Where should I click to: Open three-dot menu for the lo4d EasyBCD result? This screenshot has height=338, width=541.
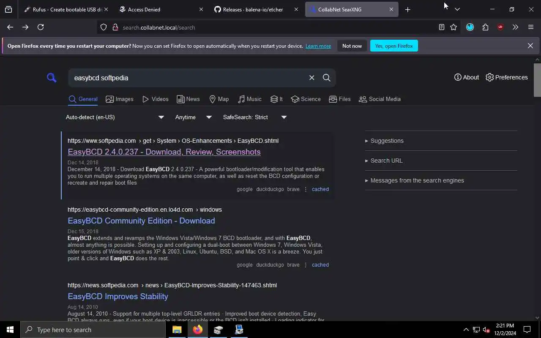pyautogui.click(x=306, y=265)
